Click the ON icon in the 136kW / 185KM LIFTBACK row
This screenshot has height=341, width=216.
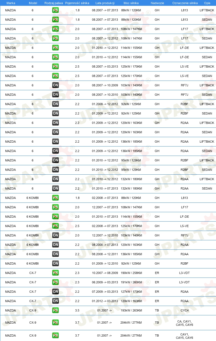pos(56,142)
